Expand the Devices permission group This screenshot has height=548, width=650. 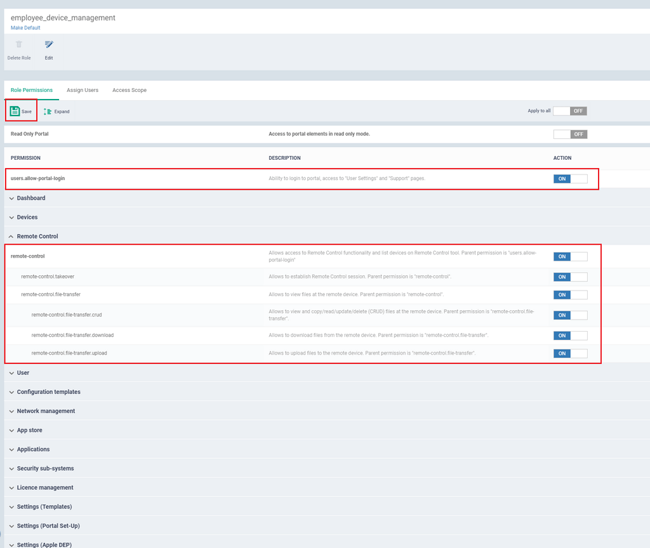coord(27,217)
